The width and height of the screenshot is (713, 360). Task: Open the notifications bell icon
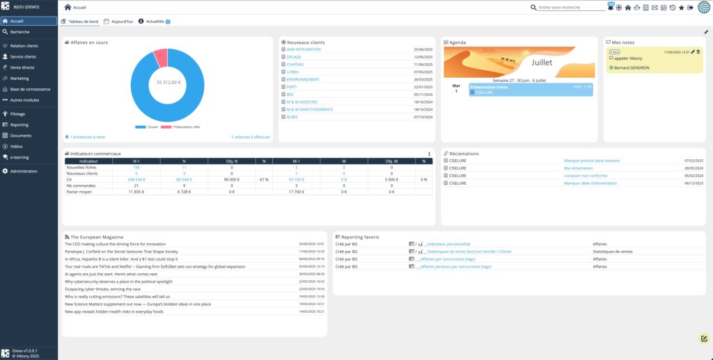611,8
